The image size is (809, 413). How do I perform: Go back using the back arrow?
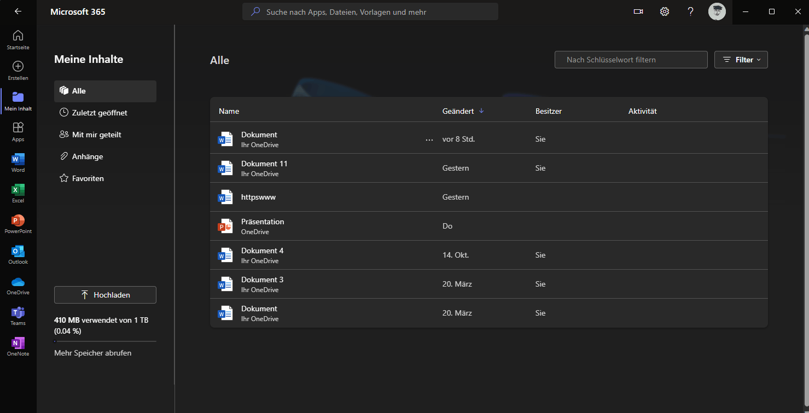pyautogui.click(x=18, y=11)
